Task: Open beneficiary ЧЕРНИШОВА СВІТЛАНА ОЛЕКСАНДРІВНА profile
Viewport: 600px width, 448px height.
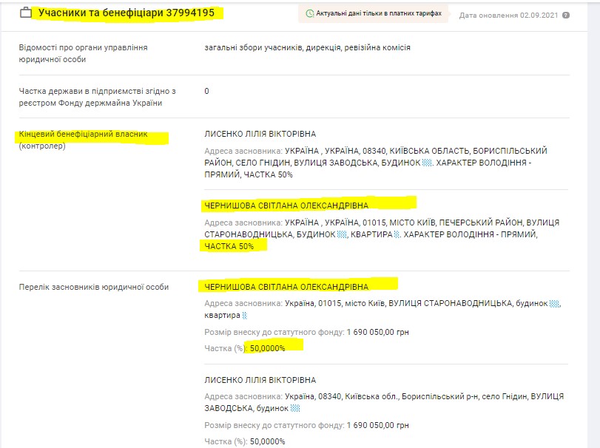Action: coord(286,206)
